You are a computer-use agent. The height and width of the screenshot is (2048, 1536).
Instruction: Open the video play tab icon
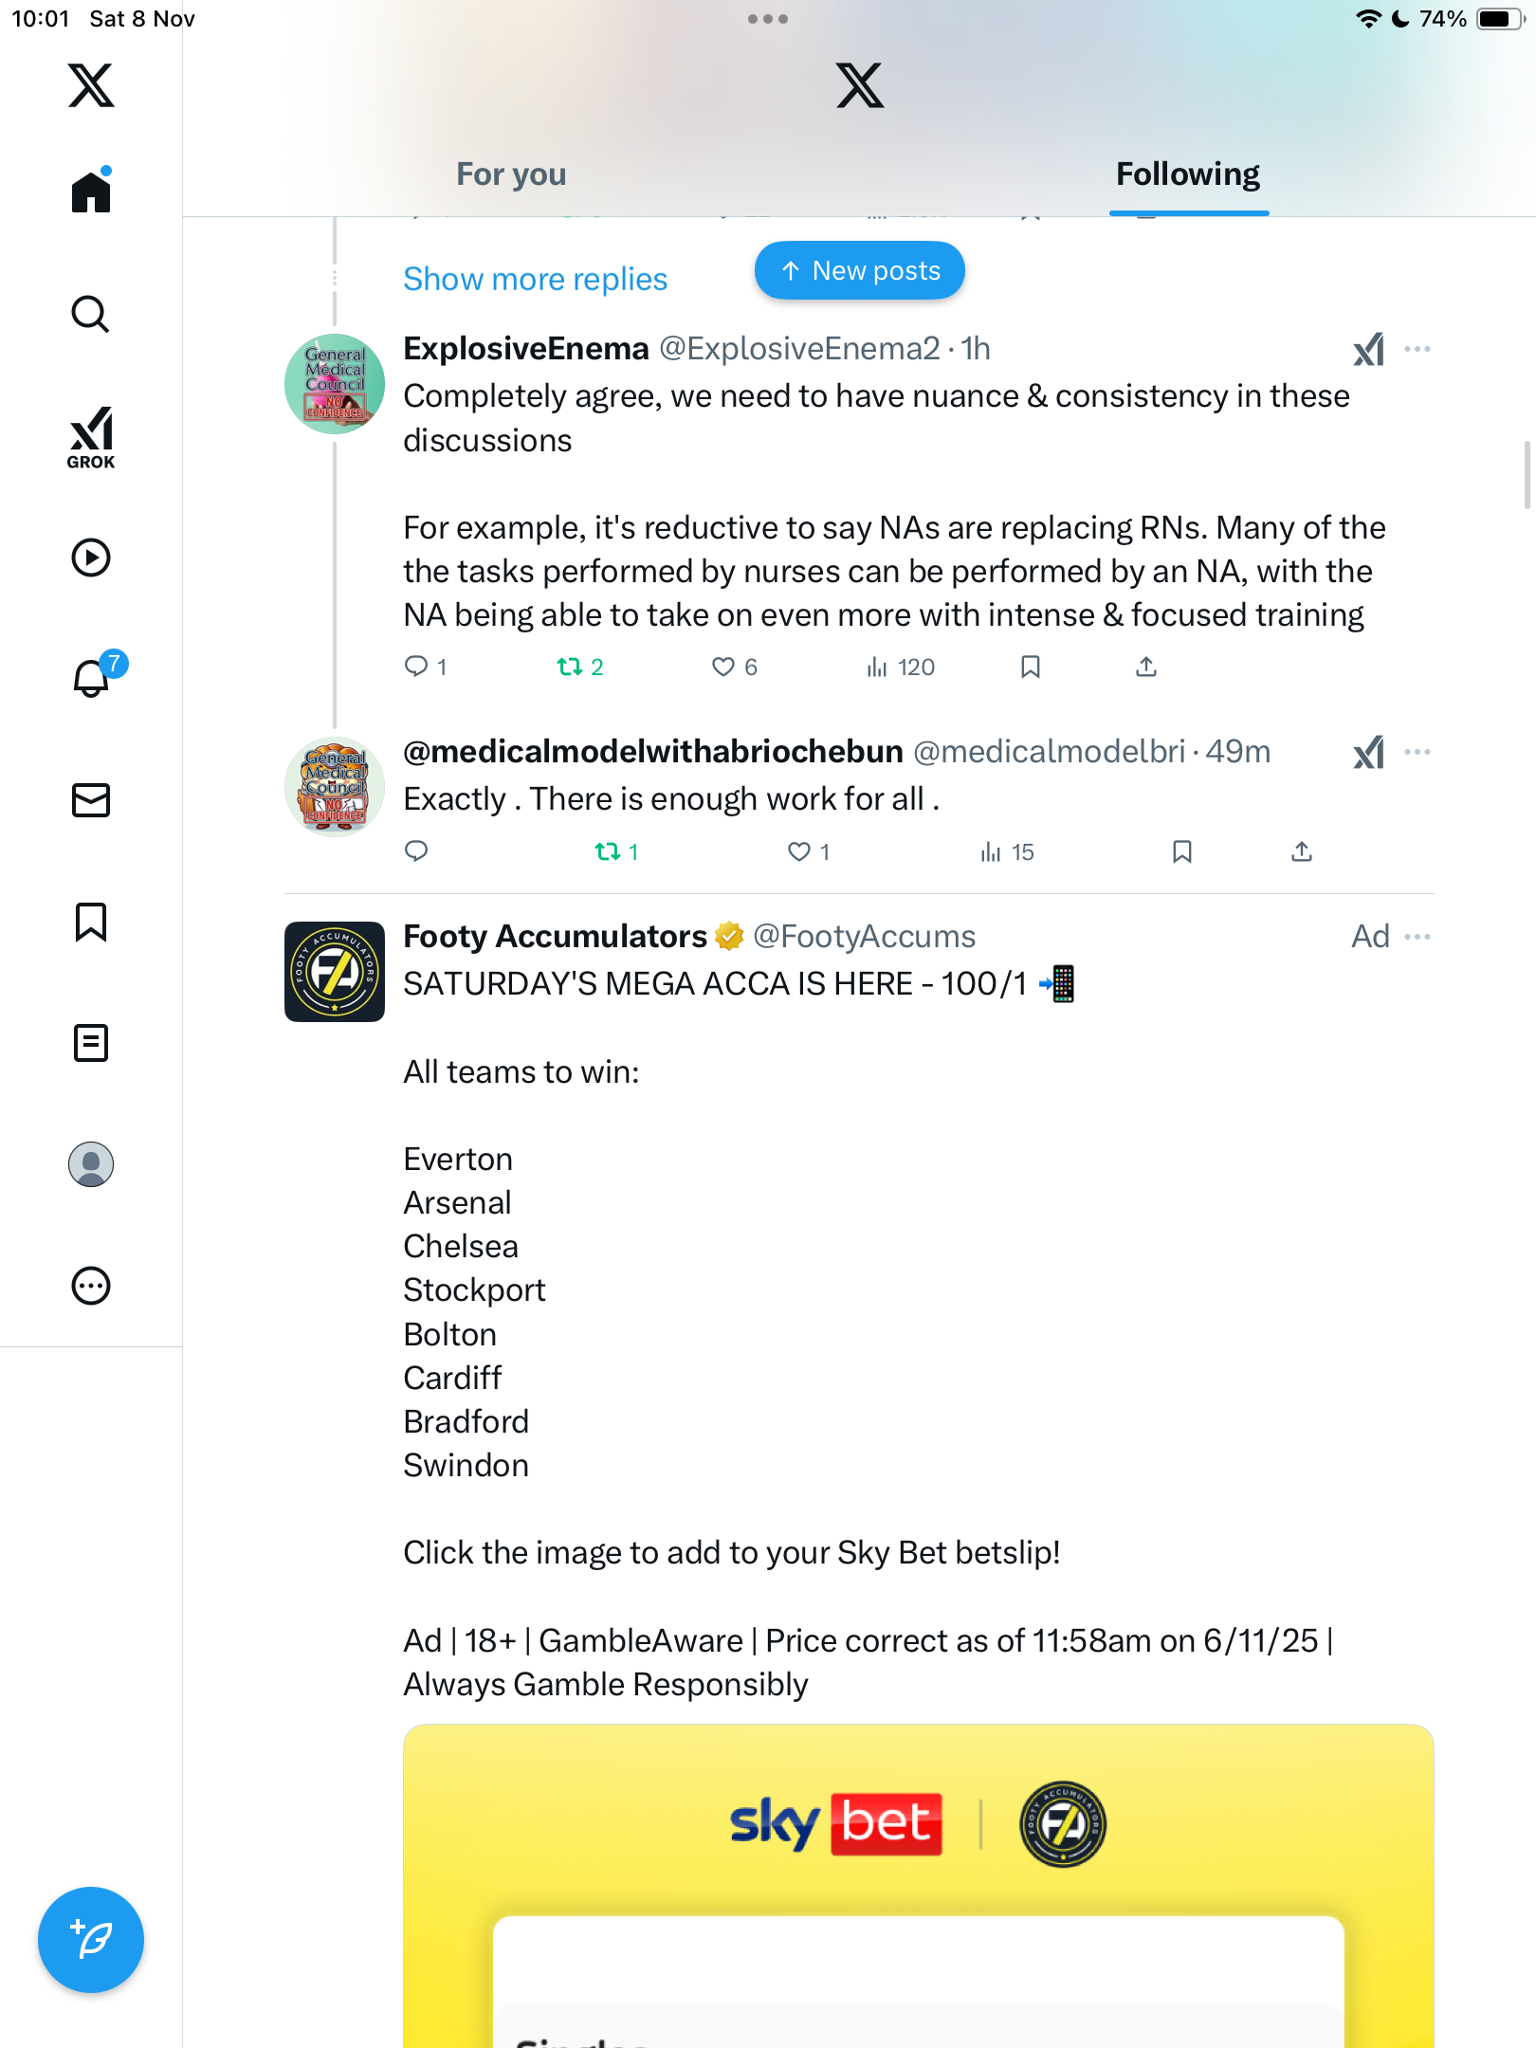(x=91, y=558)
